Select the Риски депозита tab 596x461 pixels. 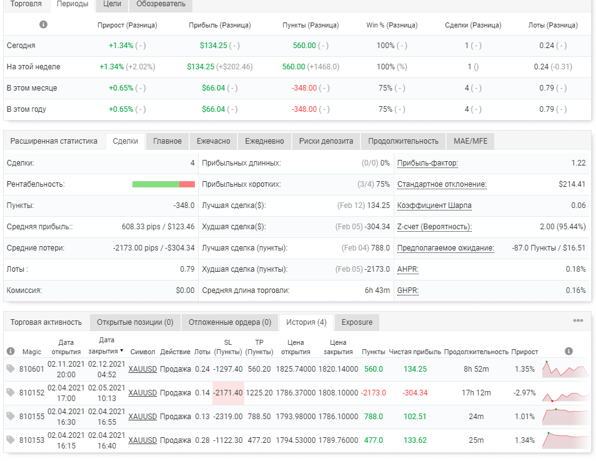click(x=325, y=141)
